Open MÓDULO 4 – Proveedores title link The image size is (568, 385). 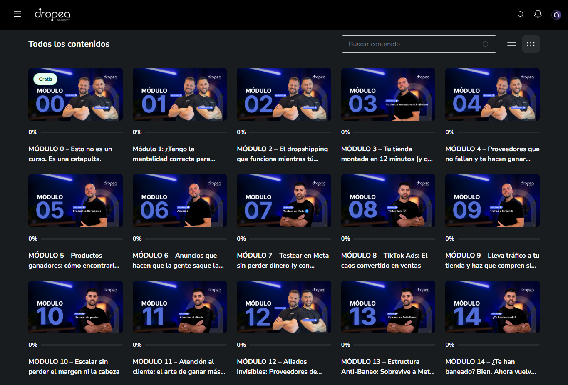[x=492, y=154]
